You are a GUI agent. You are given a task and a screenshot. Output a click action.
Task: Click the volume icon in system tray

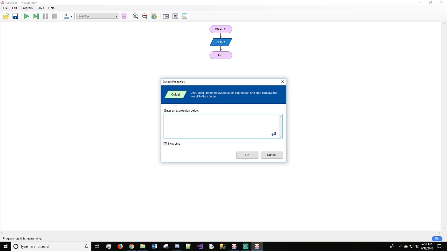pos(417,246)
